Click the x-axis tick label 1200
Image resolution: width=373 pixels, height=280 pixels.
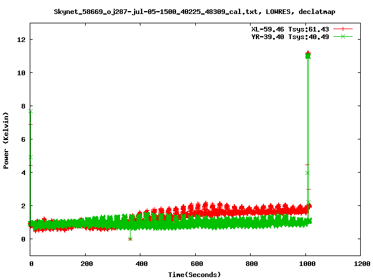362,264
